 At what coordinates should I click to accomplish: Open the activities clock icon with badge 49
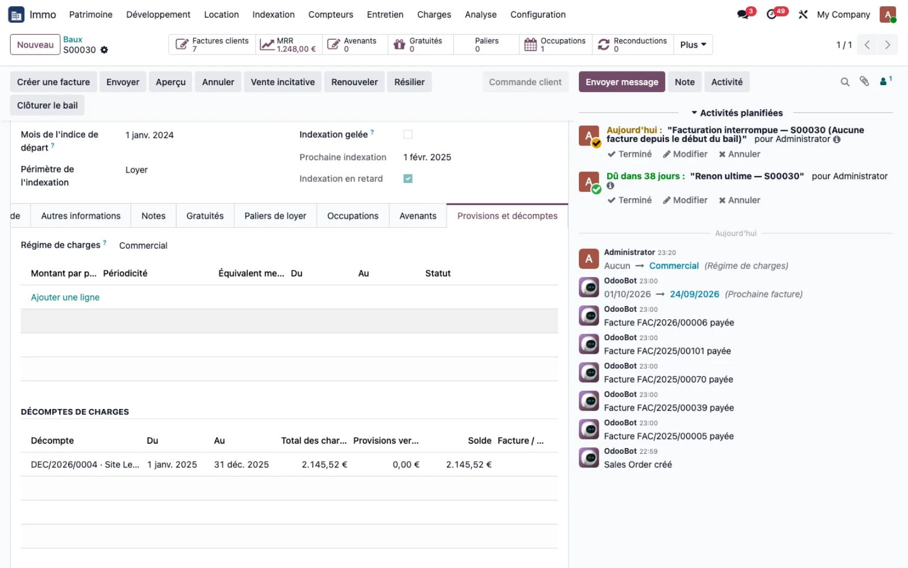772,14
